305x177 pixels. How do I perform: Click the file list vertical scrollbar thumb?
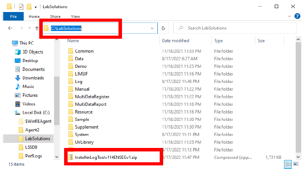[298, 98]
